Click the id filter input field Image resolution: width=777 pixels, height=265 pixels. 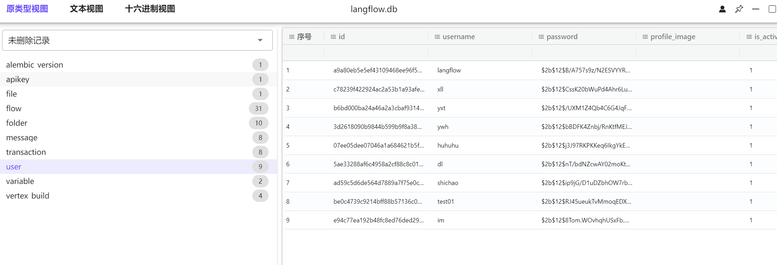coord(376,53)
